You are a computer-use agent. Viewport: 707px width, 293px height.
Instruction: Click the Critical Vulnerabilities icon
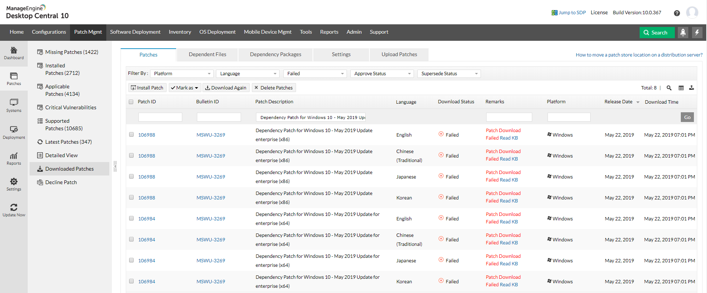tap(40, 107)
